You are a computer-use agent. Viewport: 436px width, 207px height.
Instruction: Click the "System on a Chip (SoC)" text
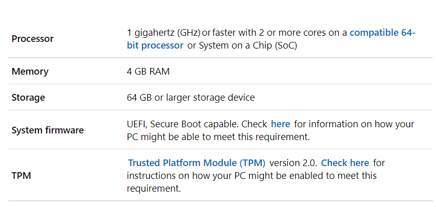click(x=248, y=45)
